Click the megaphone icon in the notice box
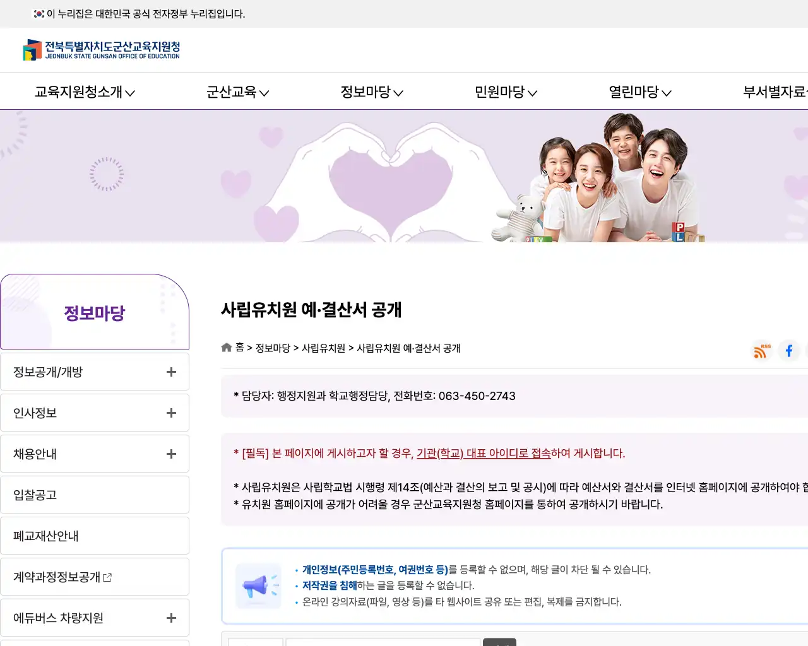Screen dimensions: 808x646 258,585
